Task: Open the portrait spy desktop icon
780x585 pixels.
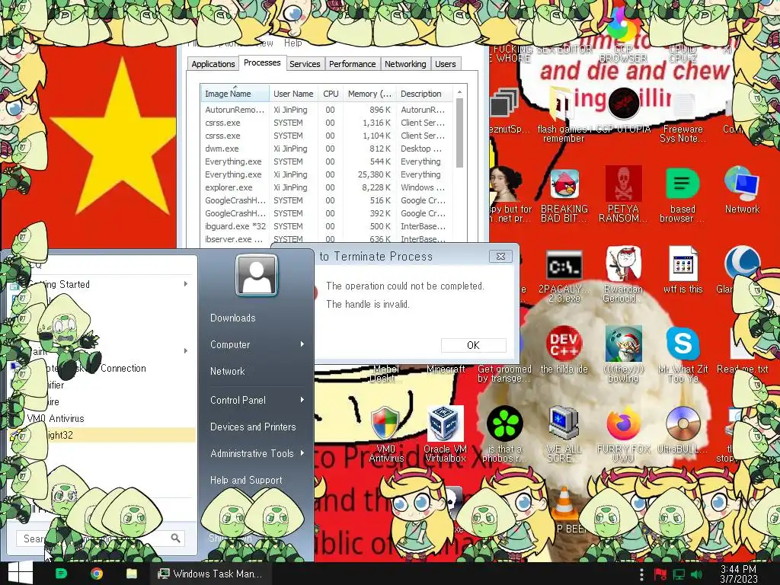Action: pos(504,184)
